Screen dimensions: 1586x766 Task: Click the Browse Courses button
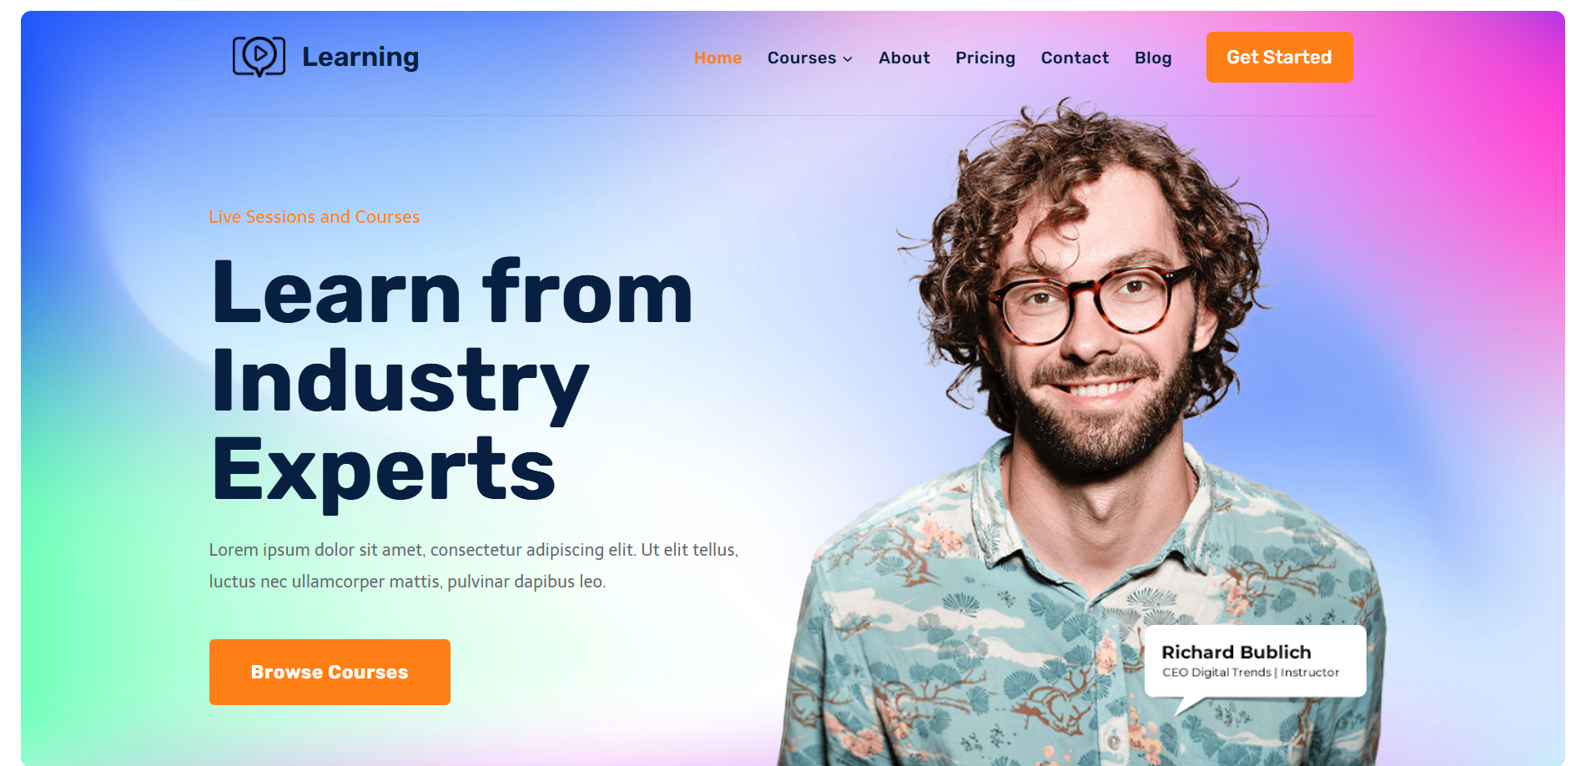coord(330,672)
